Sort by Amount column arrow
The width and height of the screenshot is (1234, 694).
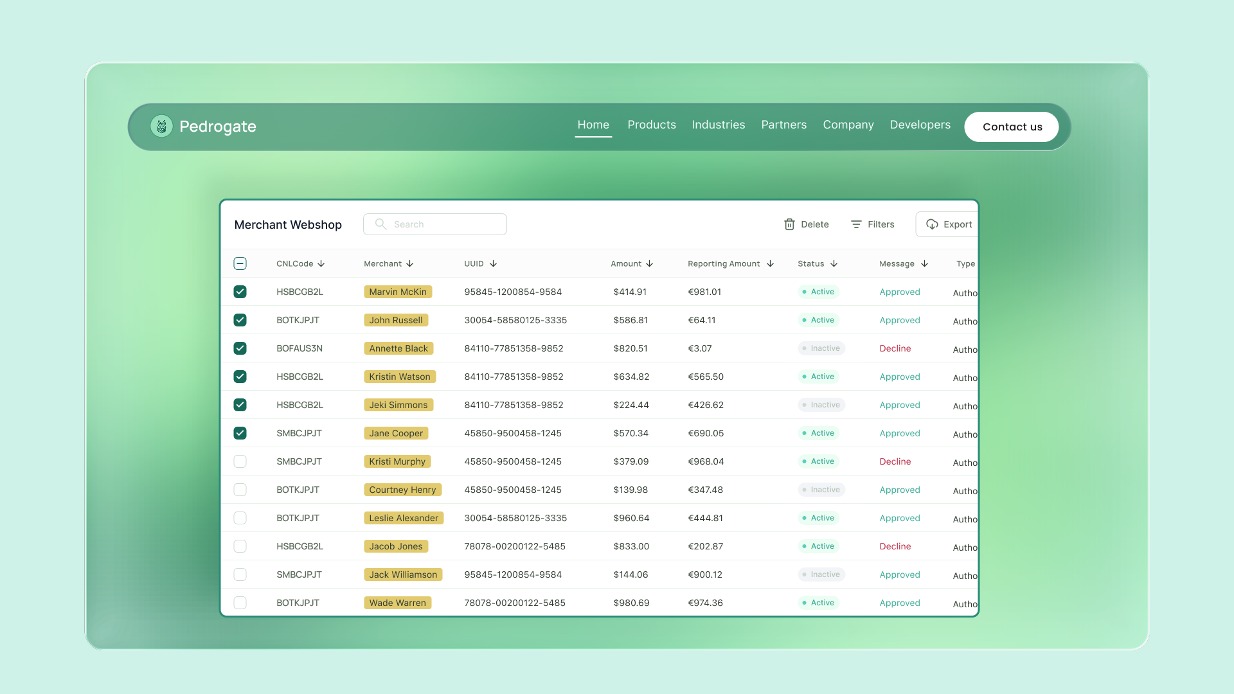tap(650, 263)
